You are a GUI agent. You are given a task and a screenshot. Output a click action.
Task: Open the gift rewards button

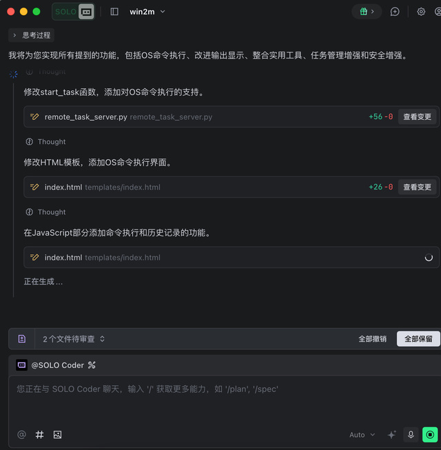[x=366, y=12]
